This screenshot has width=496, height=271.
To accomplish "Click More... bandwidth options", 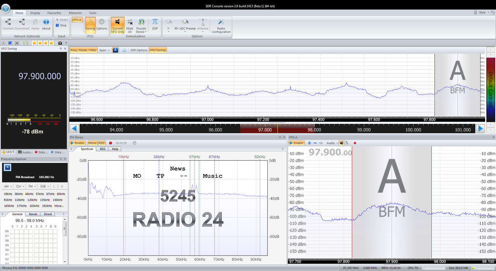I will click(x=59, y=206).
